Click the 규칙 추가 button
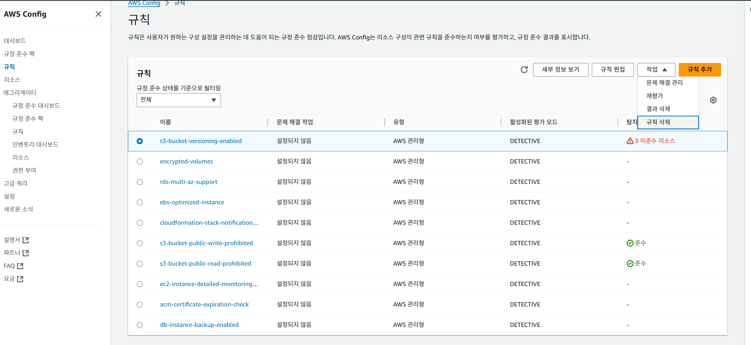The width and height of the screenshot is (751, 345). pos(699,70)
